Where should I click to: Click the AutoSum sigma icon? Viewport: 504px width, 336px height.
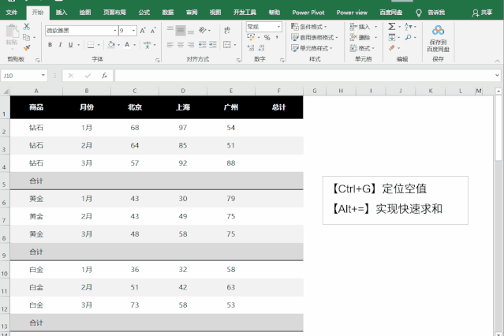click(391, 26)
